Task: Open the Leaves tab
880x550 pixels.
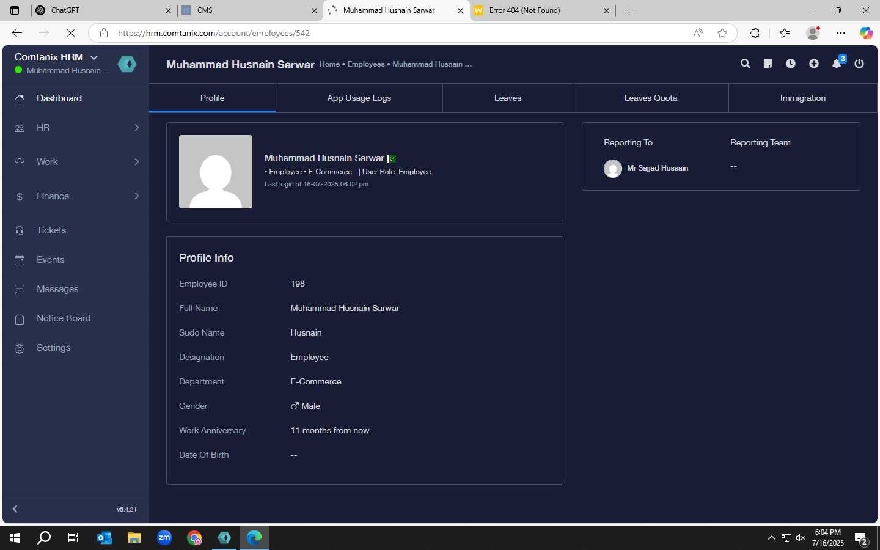Action: tap(508, 98)
